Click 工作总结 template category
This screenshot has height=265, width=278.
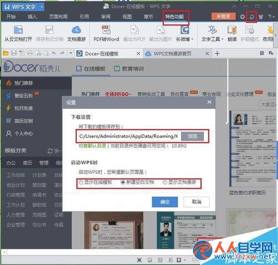[16, 175]
